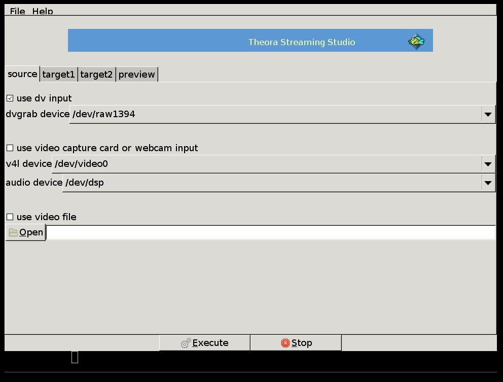Uncheck the use dv input checkbox
The image size is (503, 382).
pos(10,98)
